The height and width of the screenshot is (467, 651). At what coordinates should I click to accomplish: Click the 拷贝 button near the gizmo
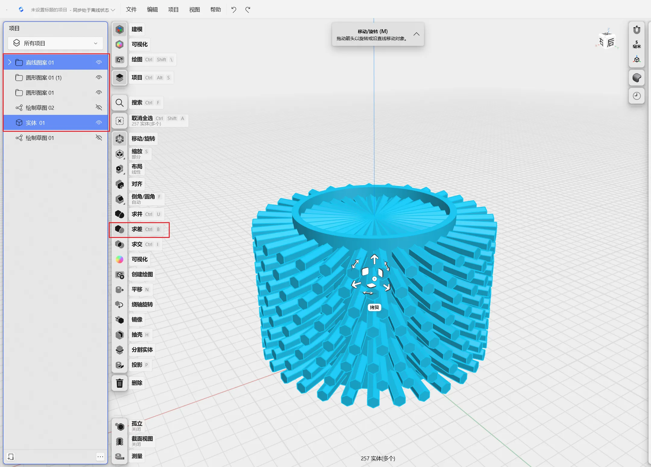[374, 307]
